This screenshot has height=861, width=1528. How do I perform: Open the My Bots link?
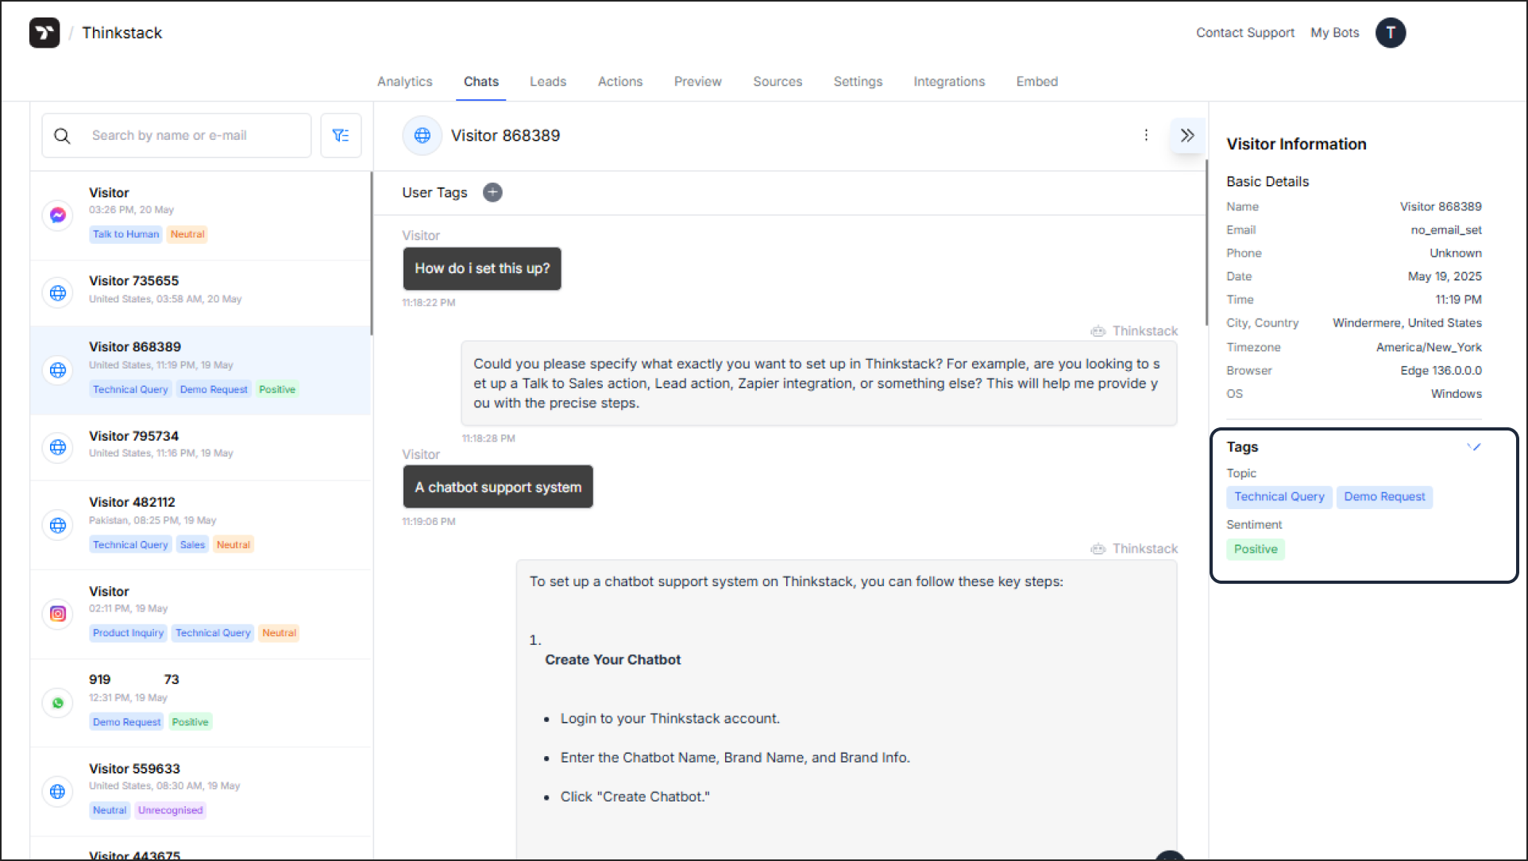tap(1335, 33)
